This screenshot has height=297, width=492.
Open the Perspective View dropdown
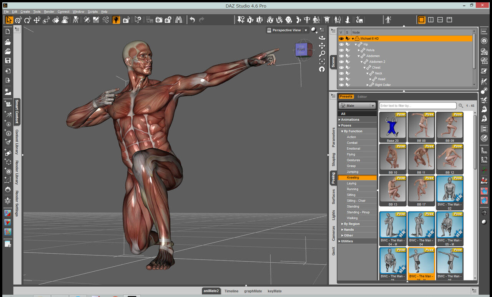click(306, 30)
